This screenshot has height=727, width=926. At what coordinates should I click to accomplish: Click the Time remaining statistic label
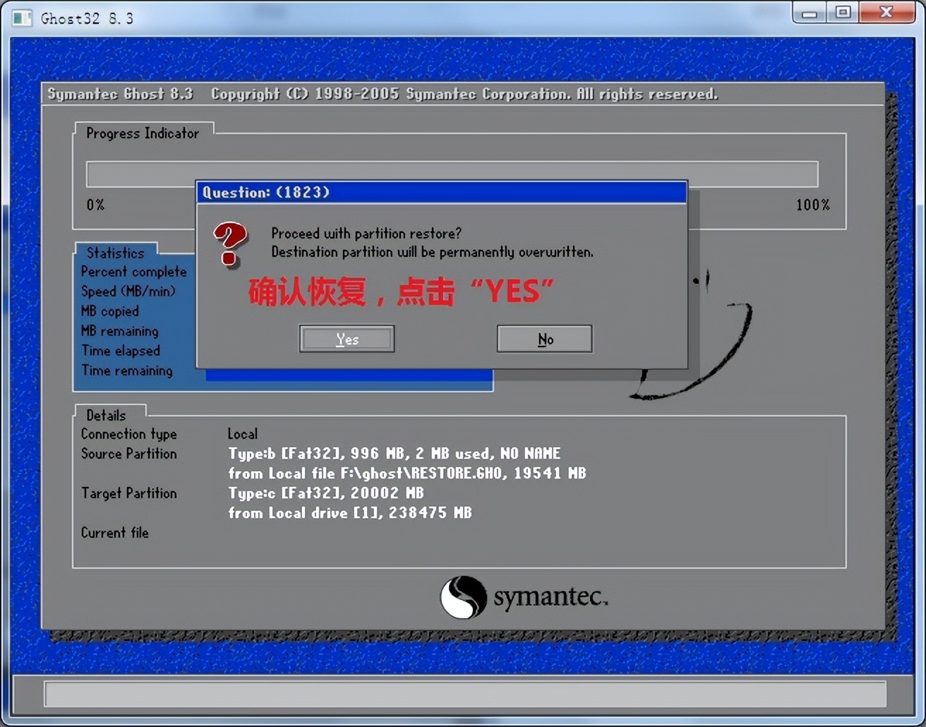[x=127, y=371]
